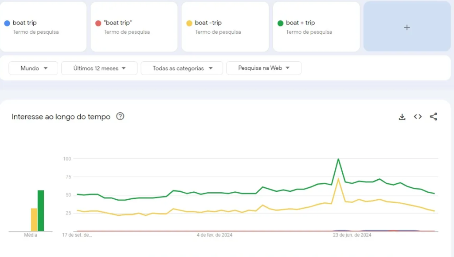Viewport: 454px width, 257px height.
Task: Add a new comparison with the plus icon
Action: click(x=407, y=28)
